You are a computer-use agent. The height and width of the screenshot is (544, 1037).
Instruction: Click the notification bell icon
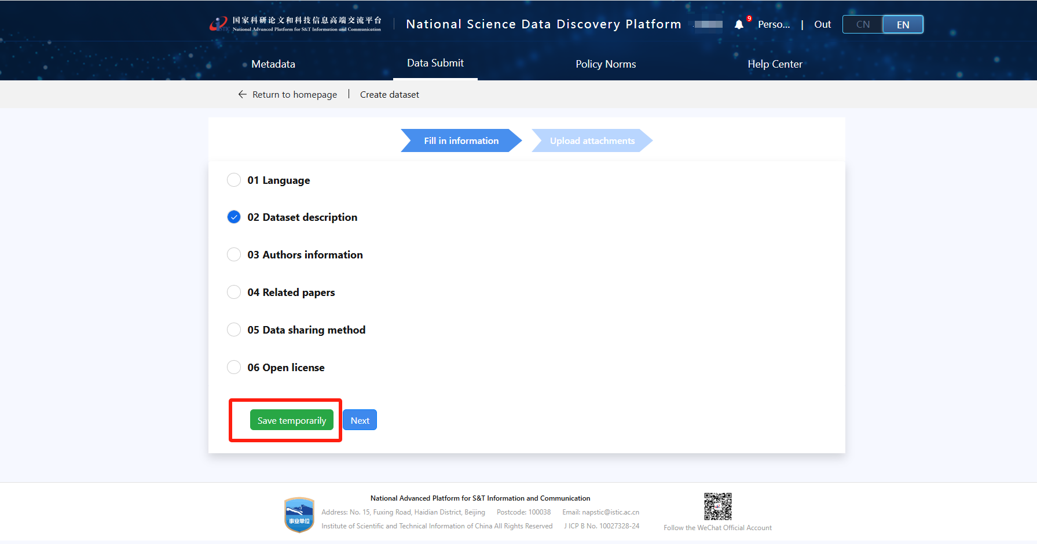point(739,24)
